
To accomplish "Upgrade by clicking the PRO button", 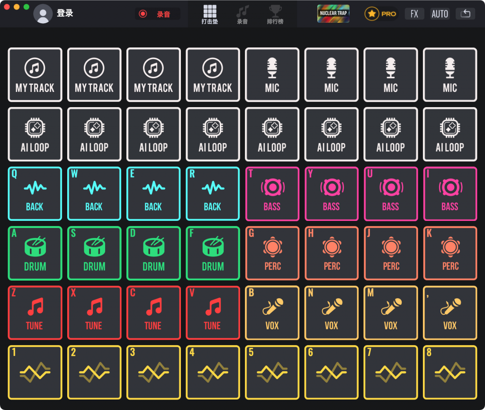I will [x=380, y=14].
